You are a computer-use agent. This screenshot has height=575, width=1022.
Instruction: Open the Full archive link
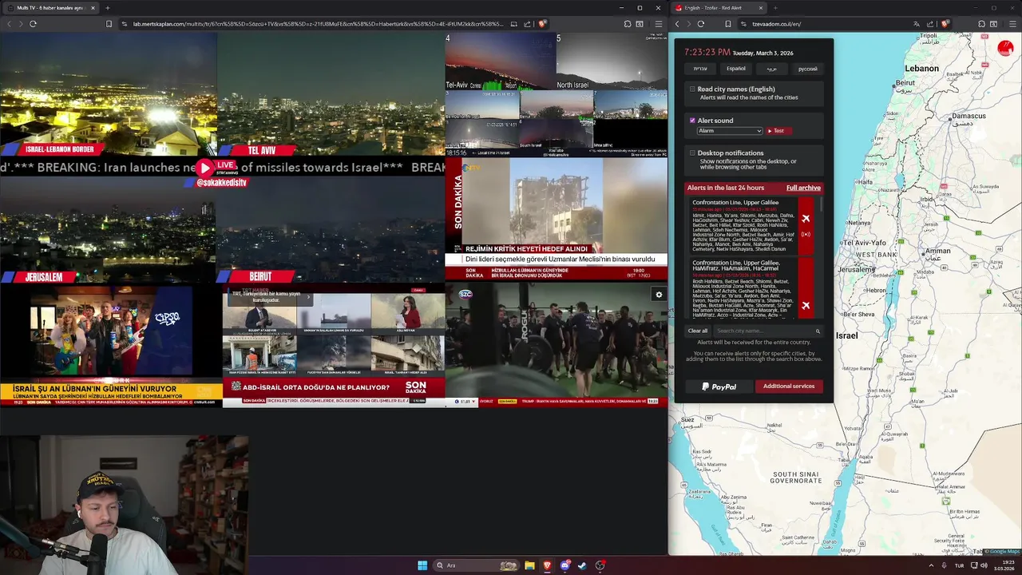[803, 188]
